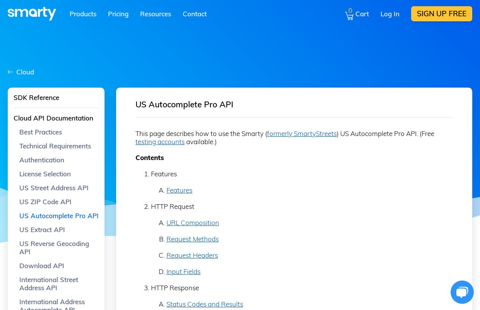The width and height of the screenshot is (480, 310).
Task: Jump to Request Methods section
Action: click(192, 239)
